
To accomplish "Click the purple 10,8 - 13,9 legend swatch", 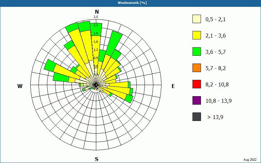I will 197,100.
